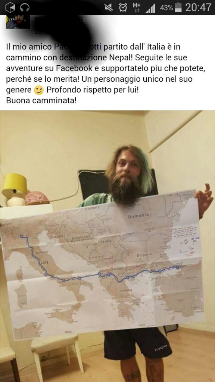Tap the route start circle in northern Italy
Screen dimensions: 215x382
click(21, 236)
